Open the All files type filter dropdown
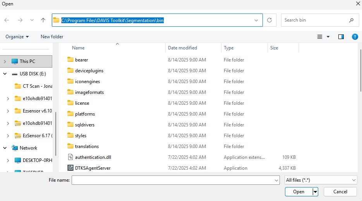Image resolution: width=362 pixels, height=201 pixels. coord(321,180)
